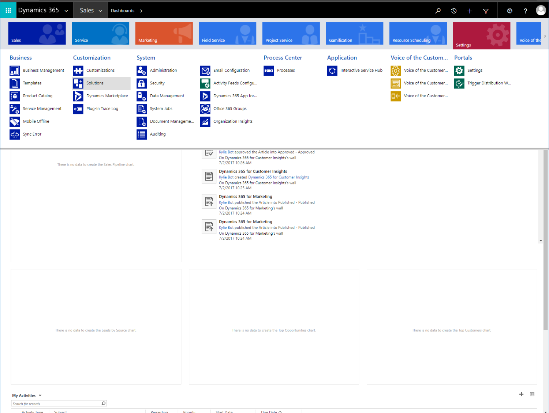This screenshot has width=549, height=413.
Task: Open Dynamics 365 for Customer Insights link
Action: [279, 177]
